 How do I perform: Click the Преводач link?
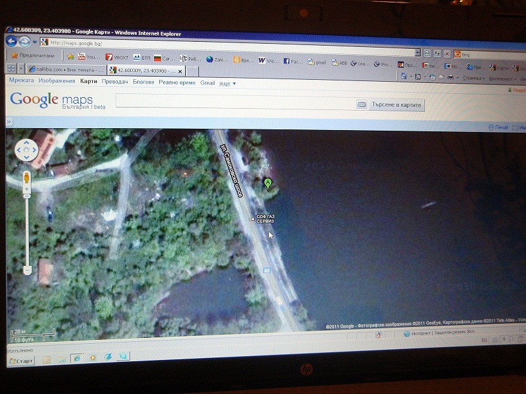click(115, 81)
